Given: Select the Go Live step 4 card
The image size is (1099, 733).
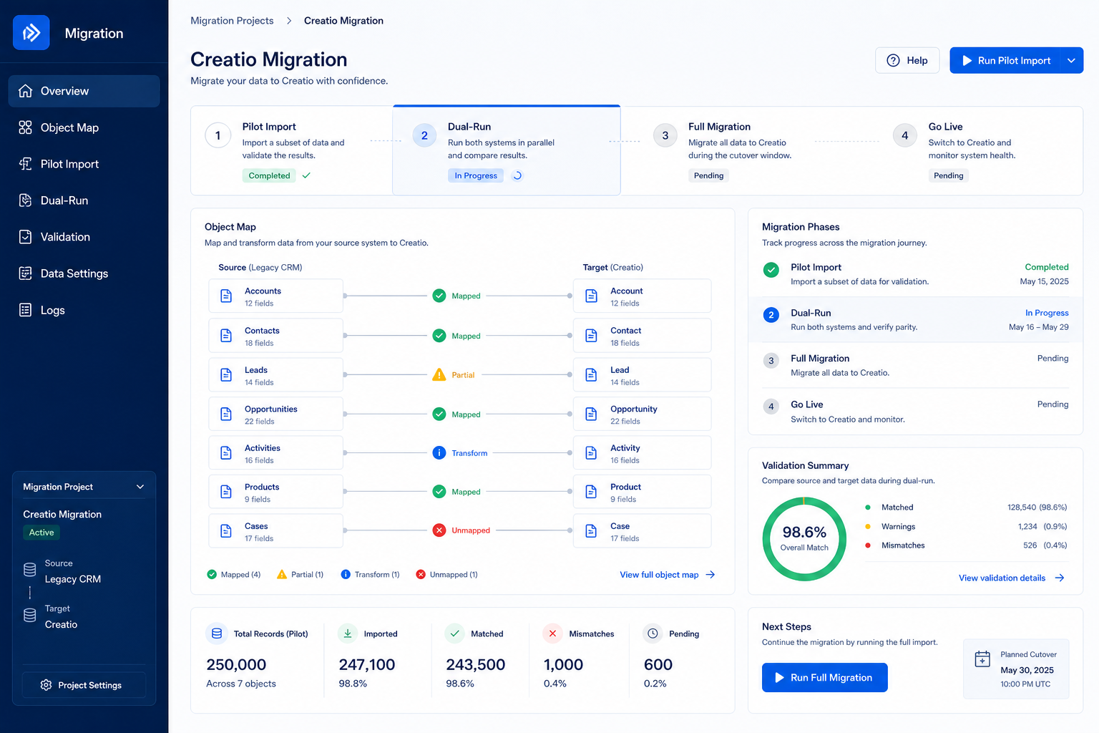Looking at the screenshot, I should click(x=977, y=150).
